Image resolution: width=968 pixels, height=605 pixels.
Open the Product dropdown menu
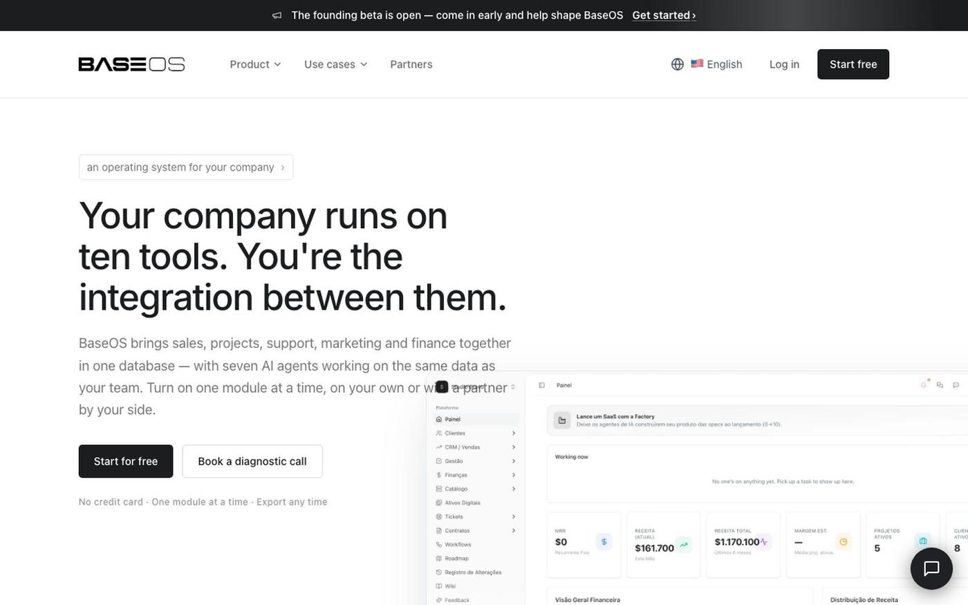pos(255,64)
